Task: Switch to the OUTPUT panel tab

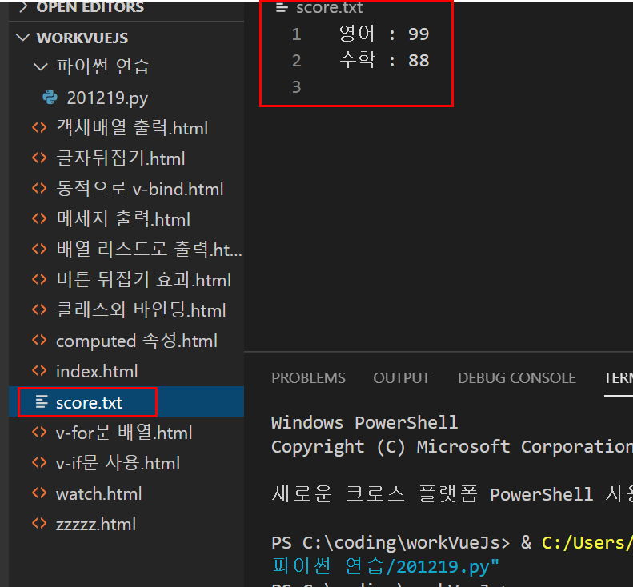Action: pos(401,378)
